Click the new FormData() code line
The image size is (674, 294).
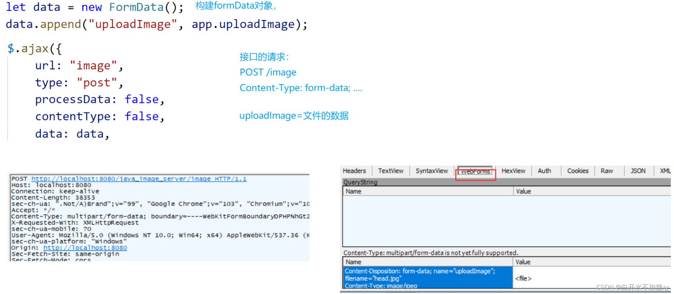pyautogui.click(x=95, y=7)
